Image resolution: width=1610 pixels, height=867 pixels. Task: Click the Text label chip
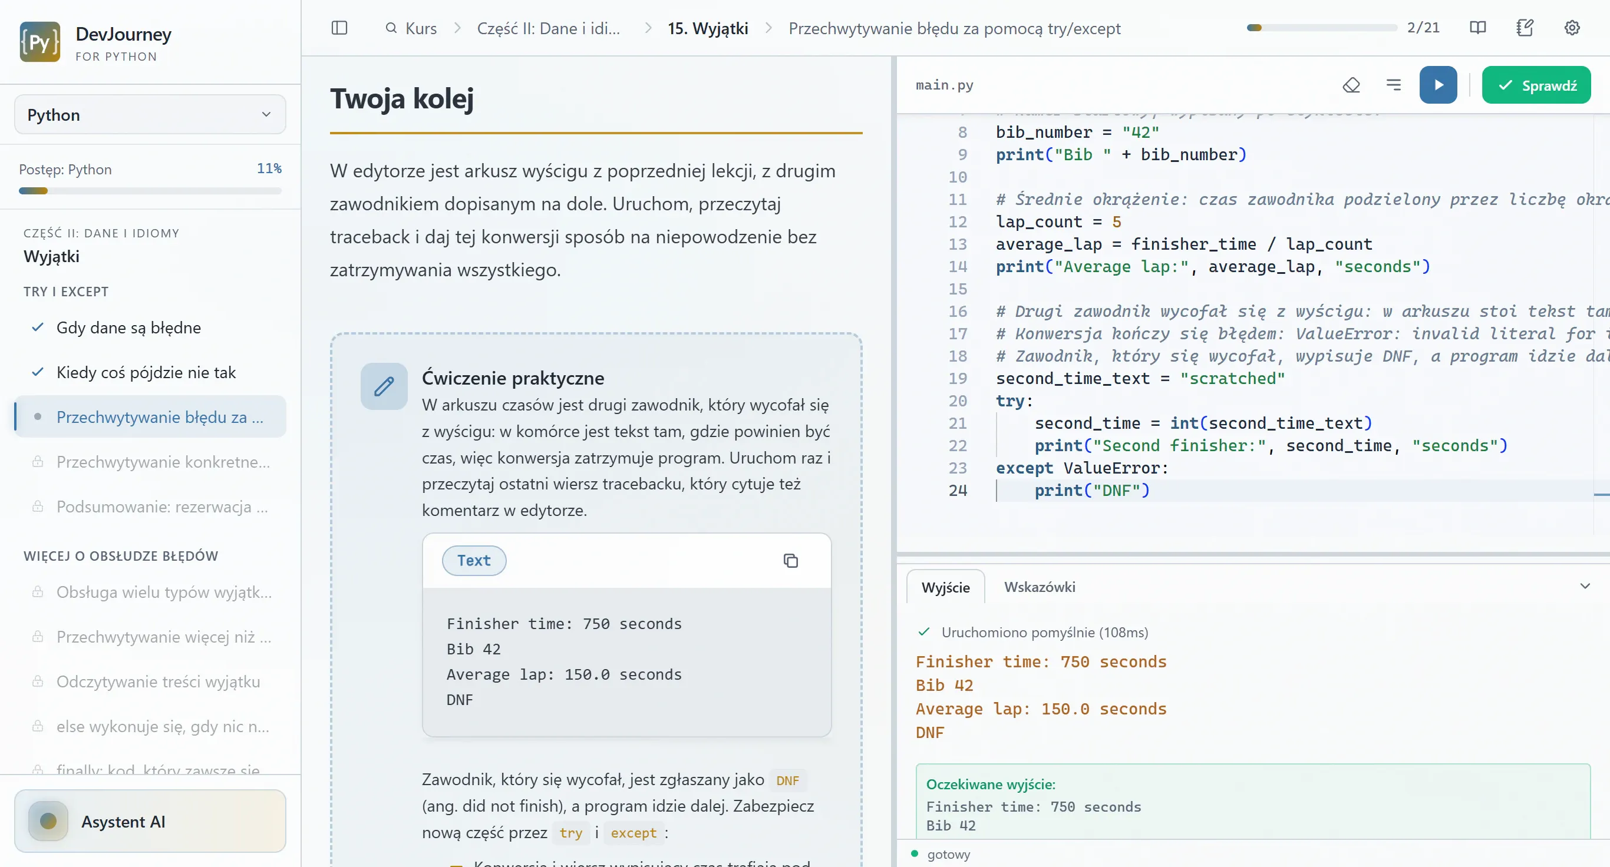pyautogui.click(x=474, y=560)
